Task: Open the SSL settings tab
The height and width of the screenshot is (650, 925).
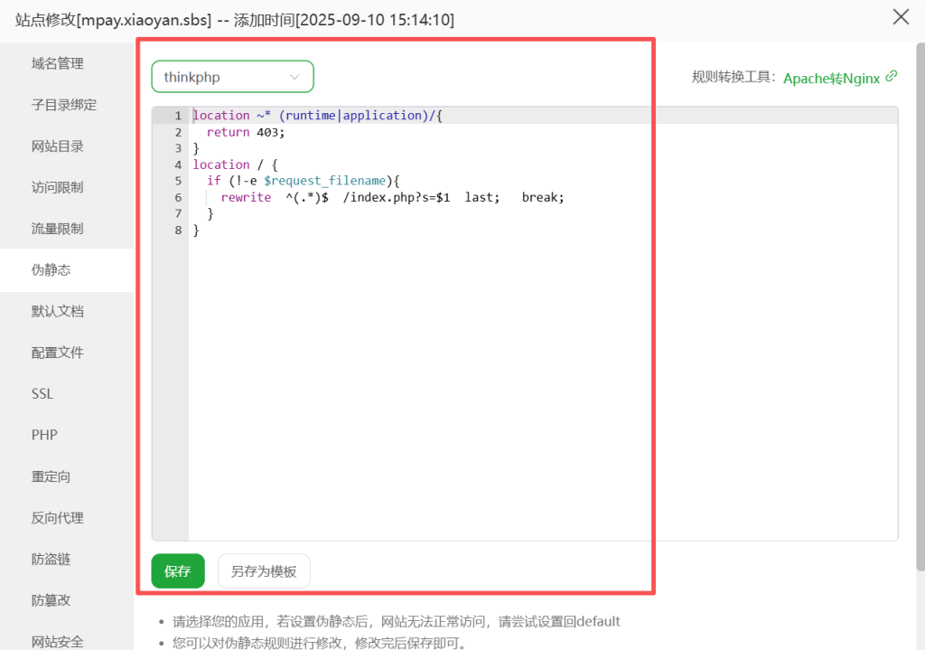Action: click(x=42, y=394)
